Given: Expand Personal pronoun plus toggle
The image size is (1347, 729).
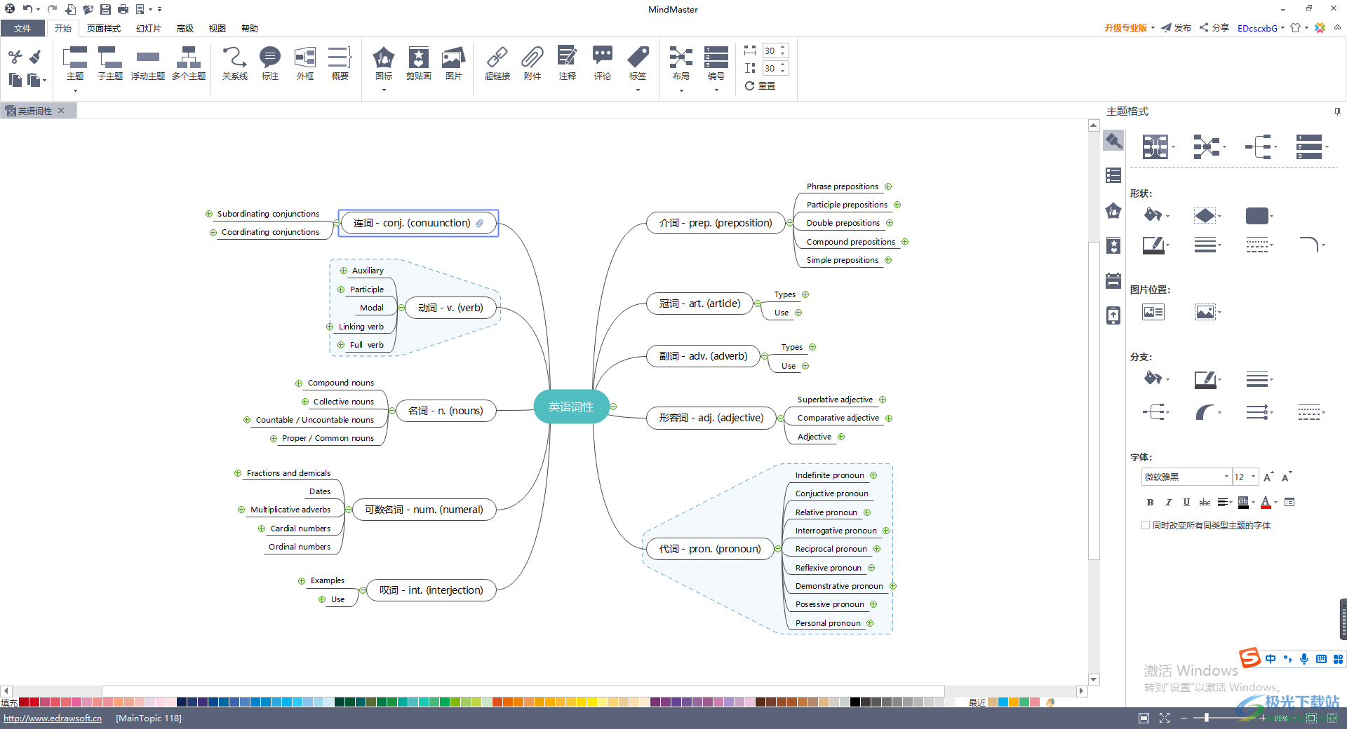Looking at the screenshot, I should coord(870,623).
